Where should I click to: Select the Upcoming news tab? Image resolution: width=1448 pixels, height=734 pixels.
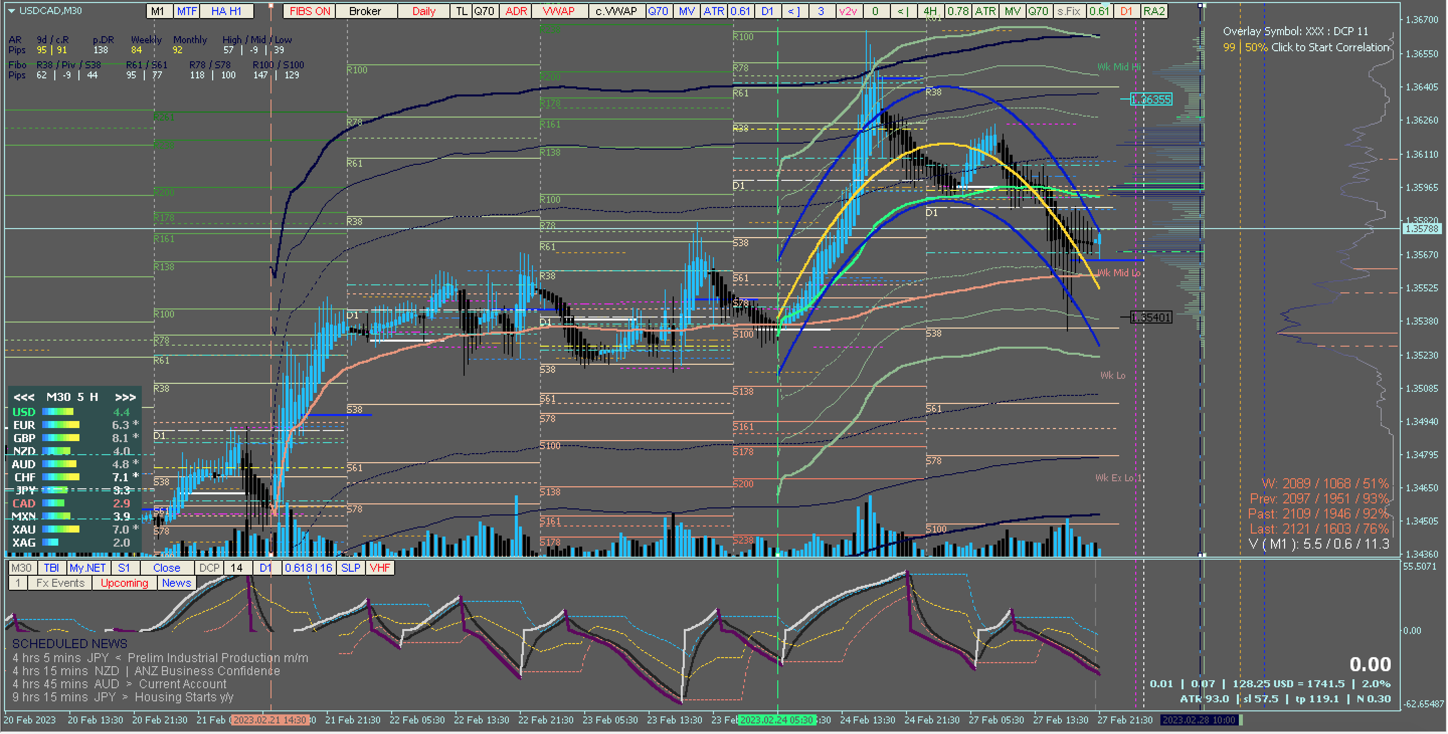coord(124,583)
